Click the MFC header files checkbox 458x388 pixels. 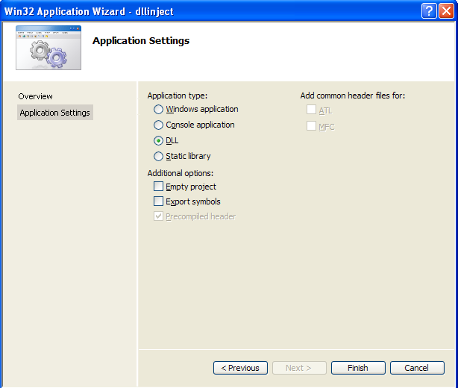[311, 126]
